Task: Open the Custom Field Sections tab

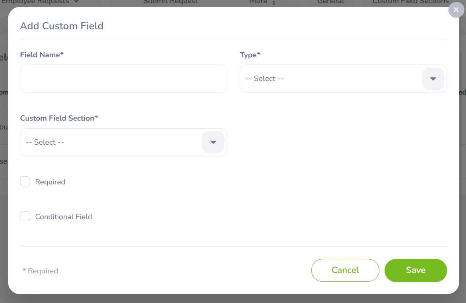Action: point(410,2)
